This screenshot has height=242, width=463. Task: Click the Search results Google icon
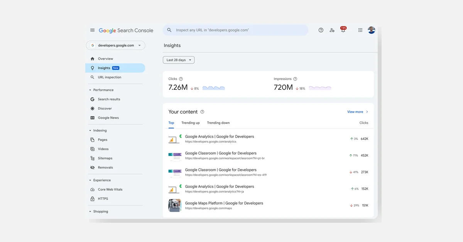pos(92,99)
